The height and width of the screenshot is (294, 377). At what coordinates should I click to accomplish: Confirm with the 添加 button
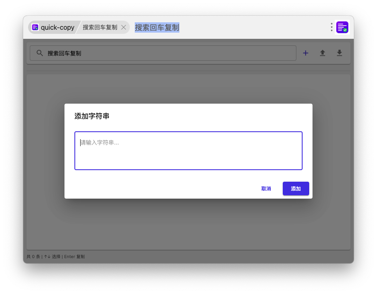coord(296,189)
